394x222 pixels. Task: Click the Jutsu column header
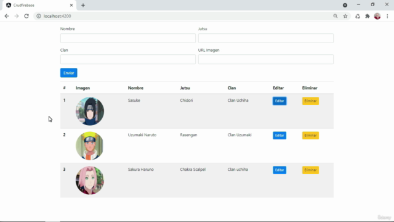(185, 88)
